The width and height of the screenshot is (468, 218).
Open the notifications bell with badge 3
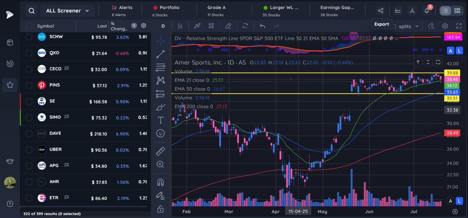[x=427, y=11]
